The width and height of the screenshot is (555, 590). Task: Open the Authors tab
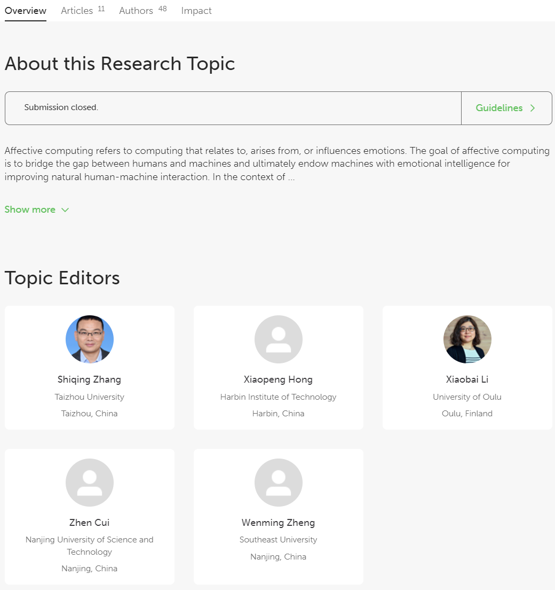(137, 11)
